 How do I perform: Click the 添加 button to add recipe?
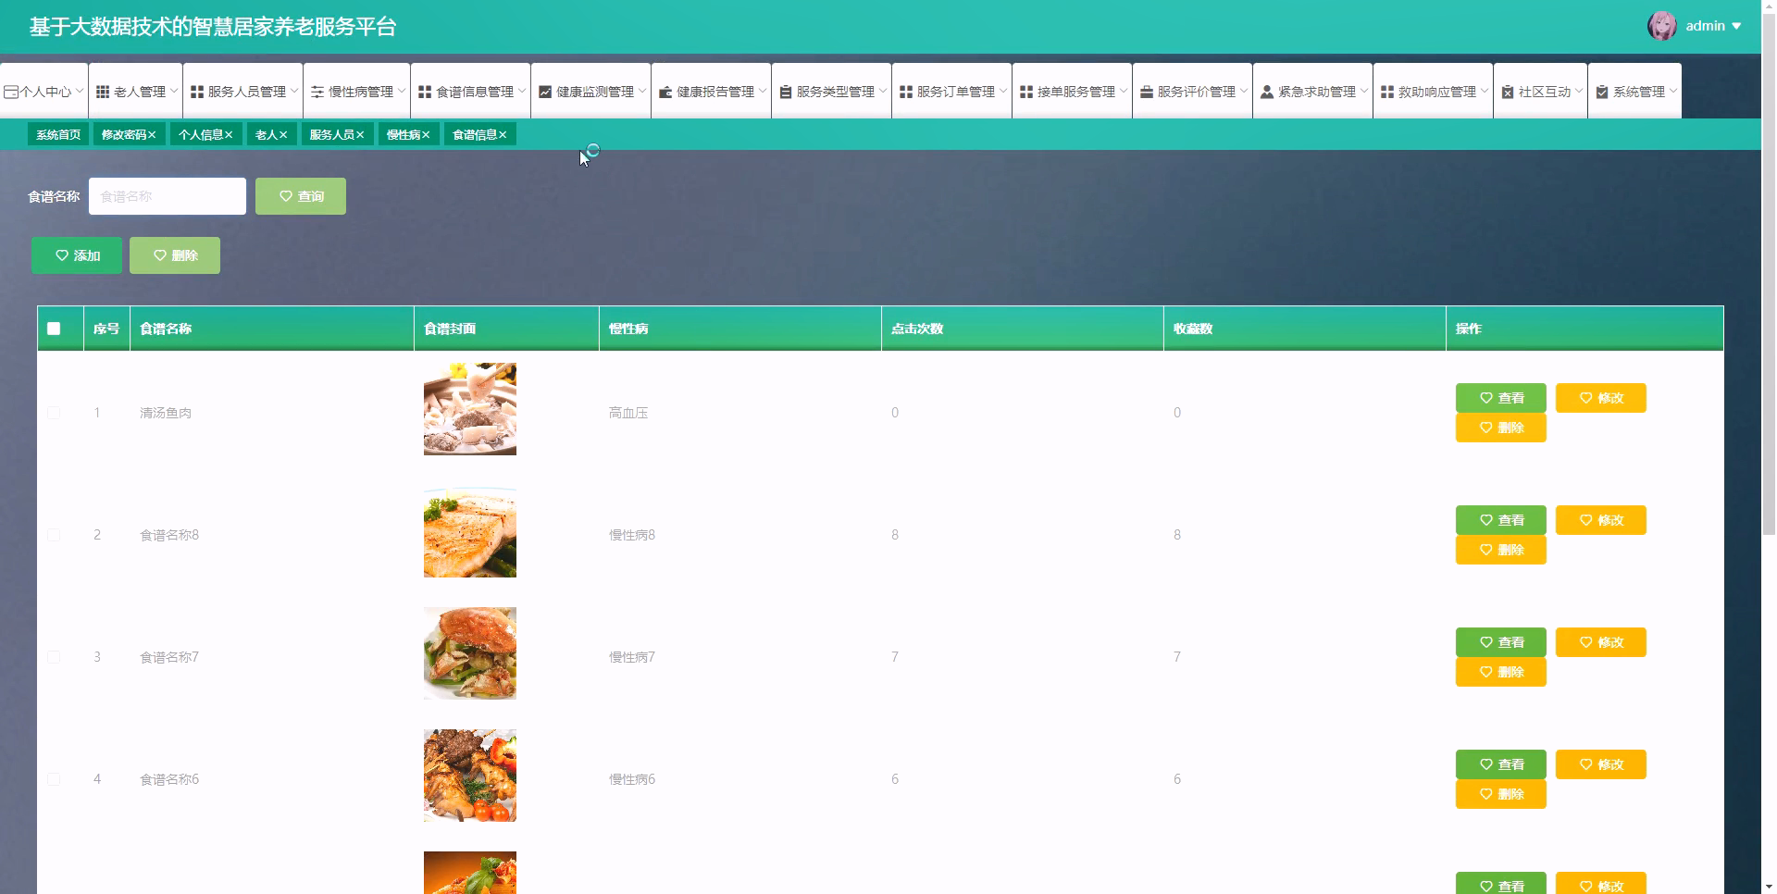pos(77,255)
